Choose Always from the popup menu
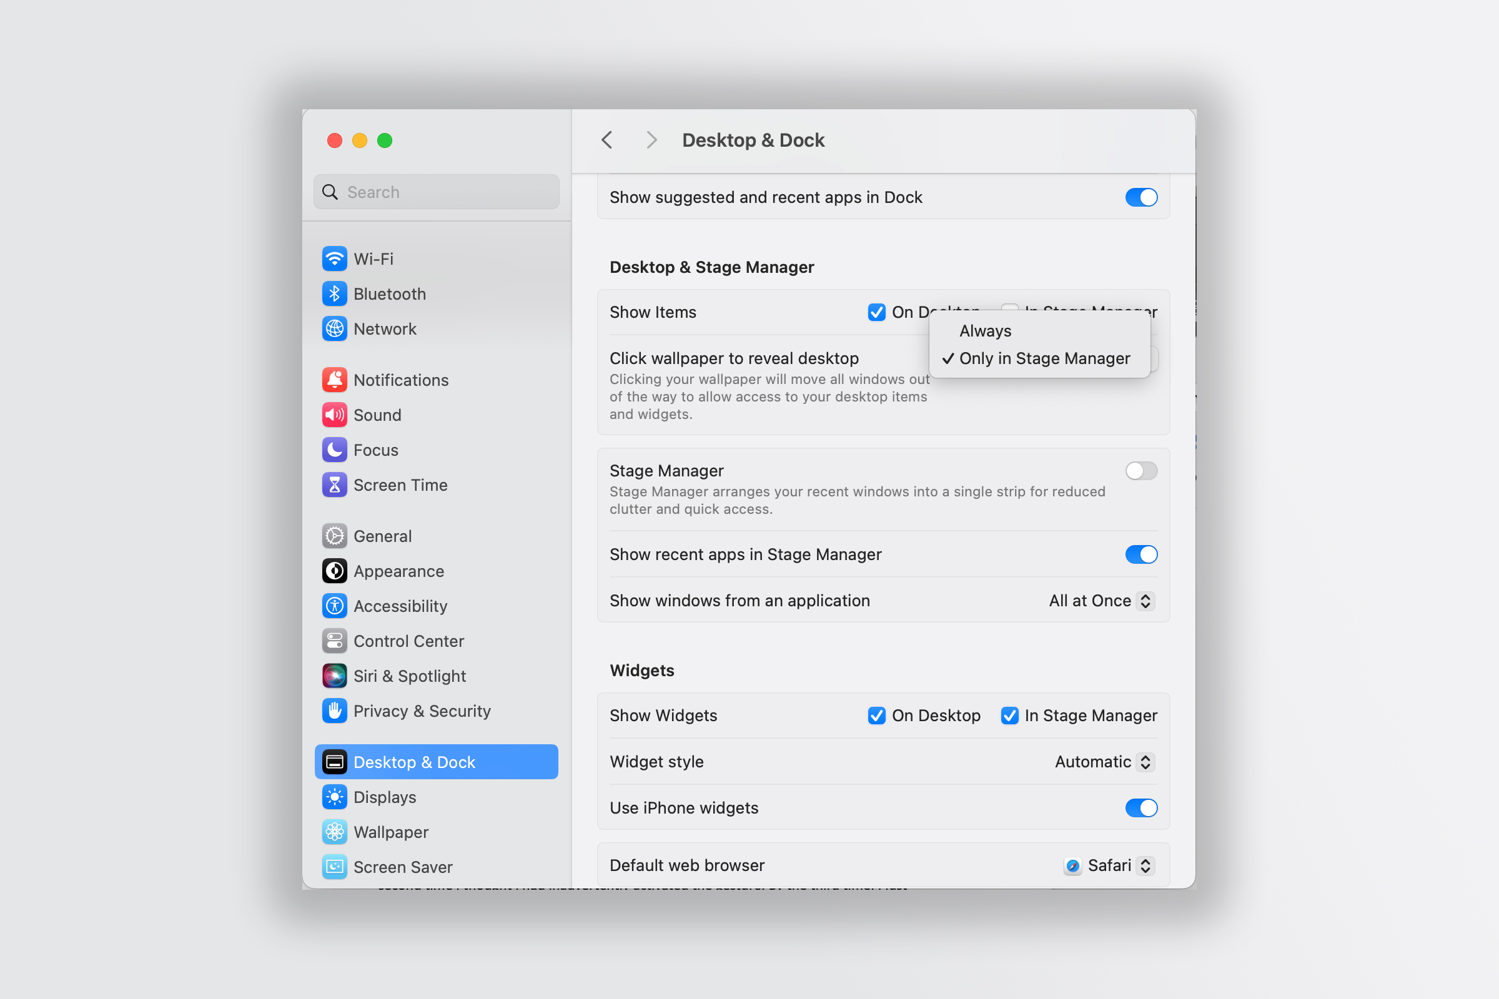The image size is (1499, 999). 986,331
